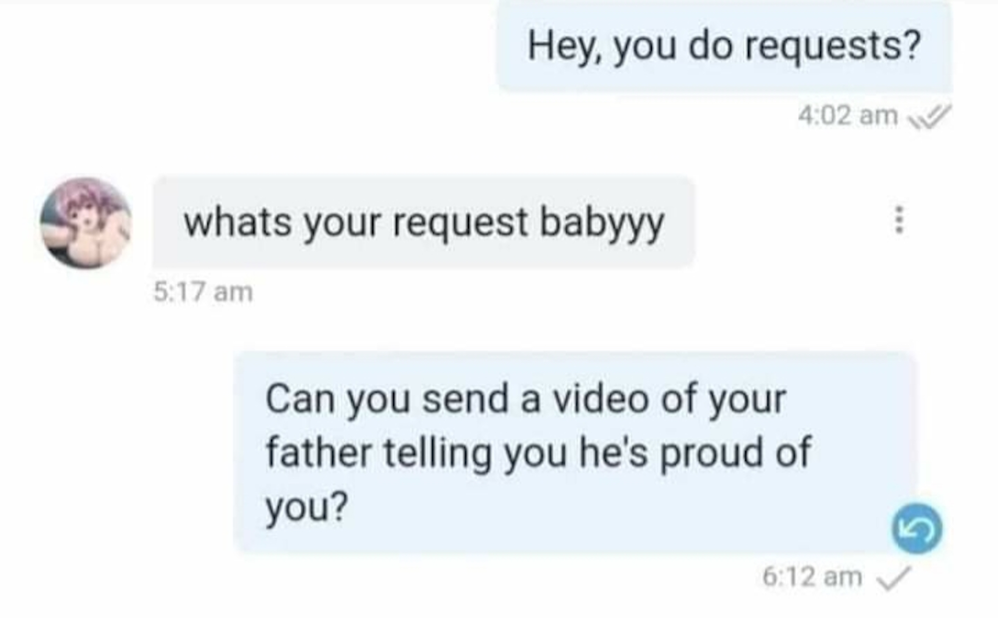
Task: Select the 'Hey, you do requests?' message
Action: click(x=724, y=46)
